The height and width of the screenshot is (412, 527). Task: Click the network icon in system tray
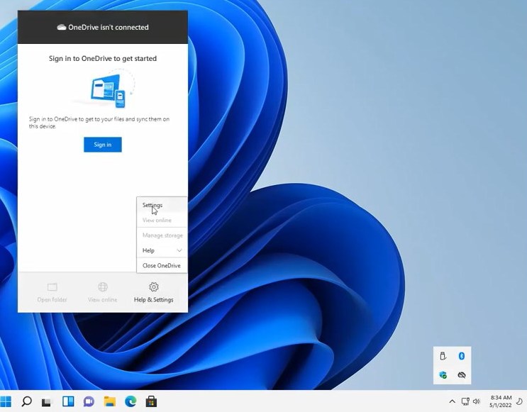pyautogui.click(x=465, y=401)
